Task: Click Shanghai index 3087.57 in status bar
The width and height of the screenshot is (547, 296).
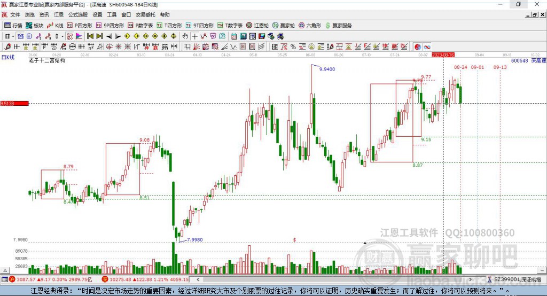Action: click(x=26, y=279)
